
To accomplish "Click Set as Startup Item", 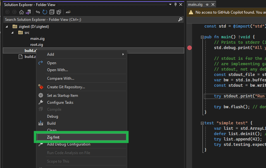I will pyautogui.click(x=62, y=96).
